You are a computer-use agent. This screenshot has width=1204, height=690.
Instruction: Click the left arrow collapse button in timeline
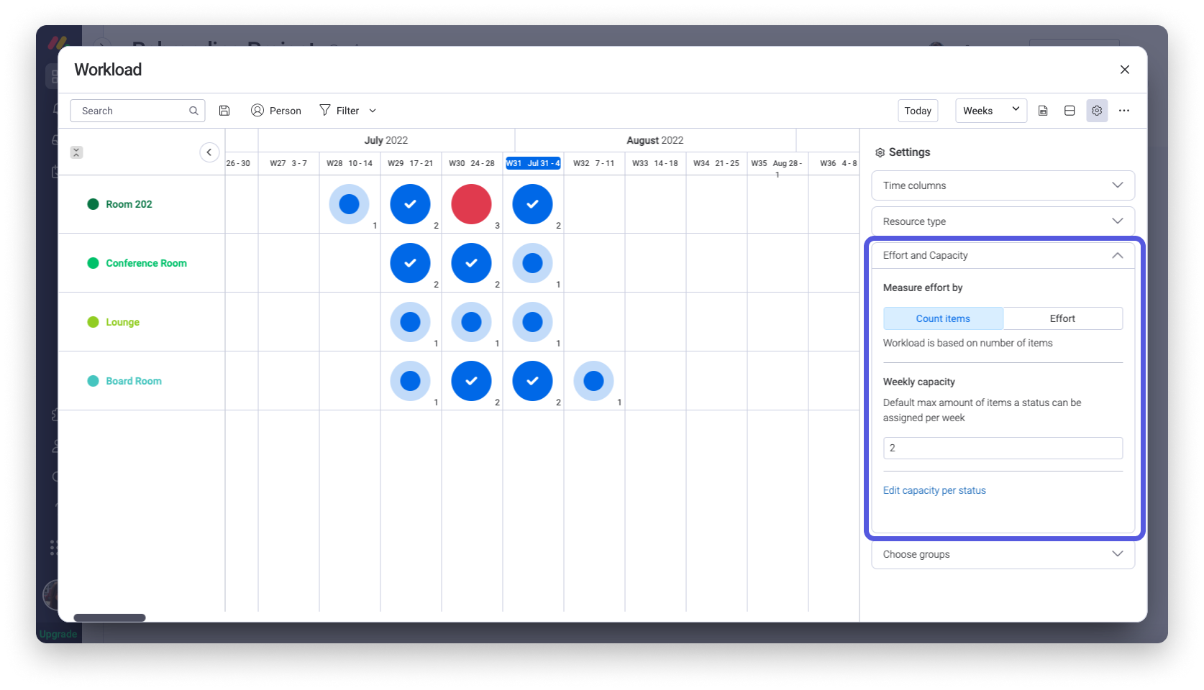click(x=209, y=152)
